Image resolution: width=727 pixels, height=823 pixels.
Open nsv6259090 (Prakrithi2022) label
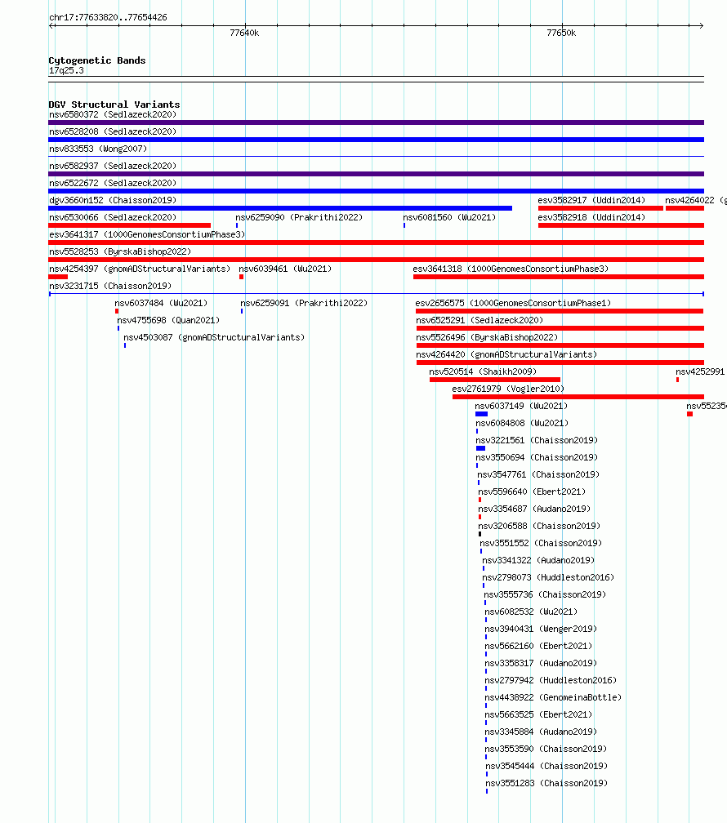[x=299, y=217]
